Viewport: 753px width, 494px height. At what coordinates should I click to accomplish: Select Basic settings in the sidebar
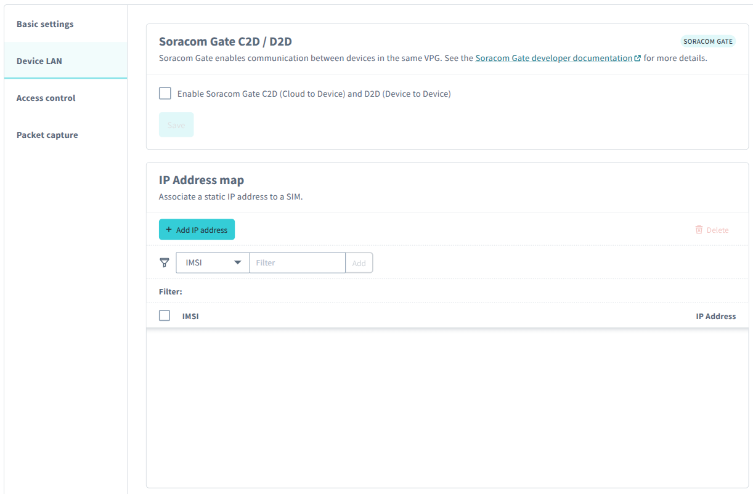coord(45,23)
